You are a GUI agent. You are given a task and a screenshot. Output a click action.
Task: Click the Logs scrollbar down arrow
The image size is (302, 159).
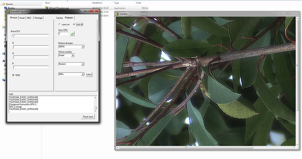[96, 111]
